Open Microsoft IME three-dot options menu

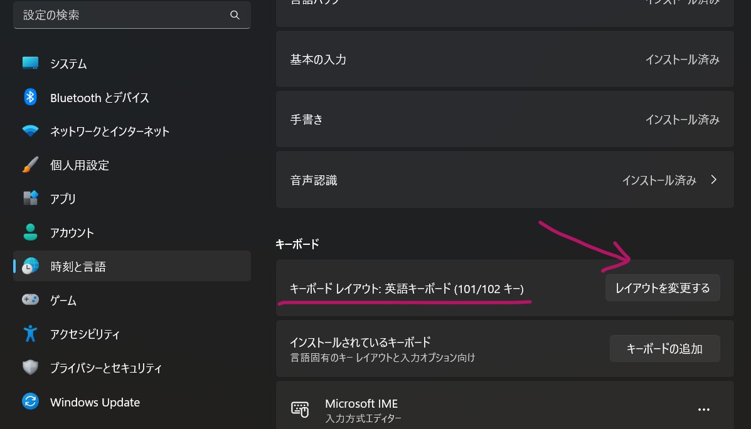pyautogui.click(x=703, y=410)
